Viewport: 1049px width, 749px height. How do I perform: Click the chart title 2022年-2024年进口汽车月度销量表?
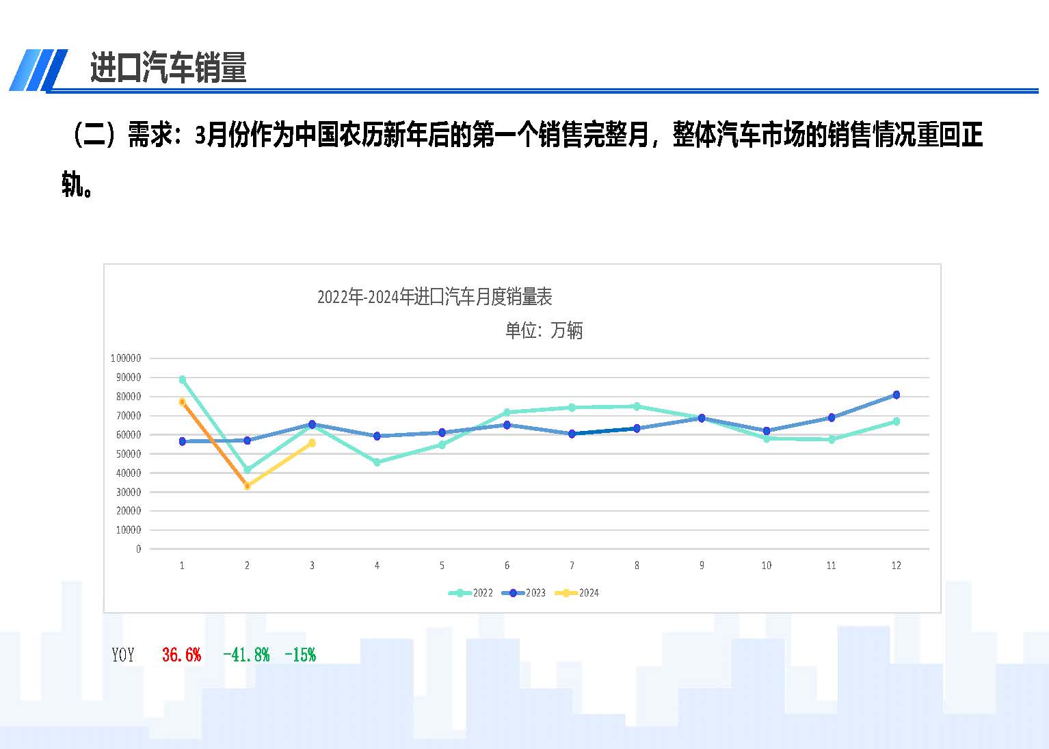pyautogui.click(x=436, y=298)
